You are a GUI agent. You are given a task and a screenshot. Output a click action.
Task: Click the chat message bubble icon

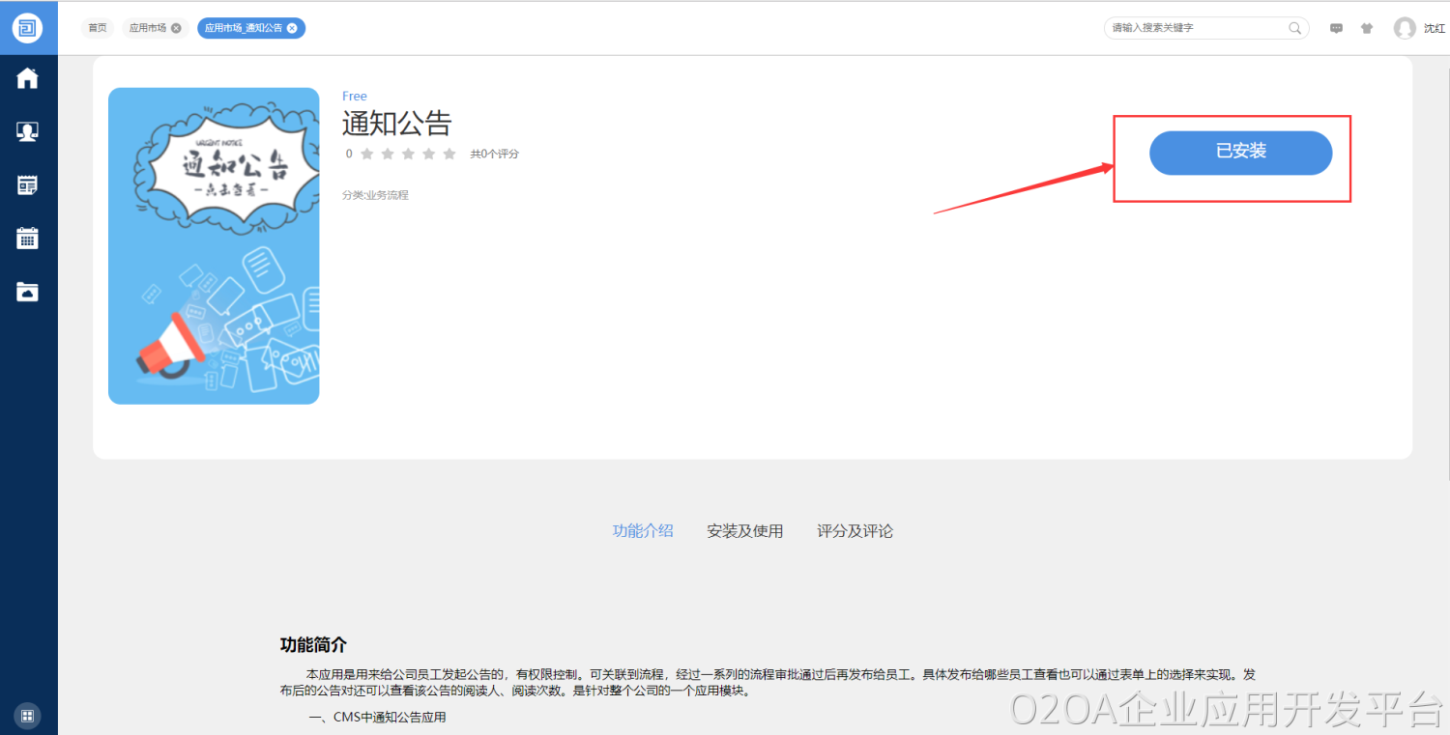(1336, 29)
